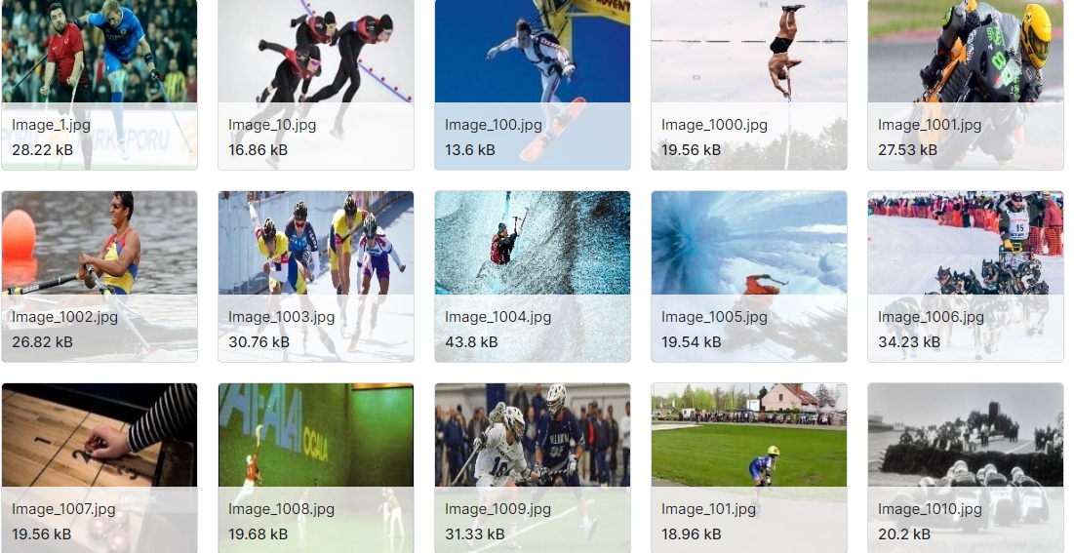Viewport: 1074px width, 553px height.
Task: Open Image_1008.jpg jai alai thumbnail
Action: click(x=316, y=468)
